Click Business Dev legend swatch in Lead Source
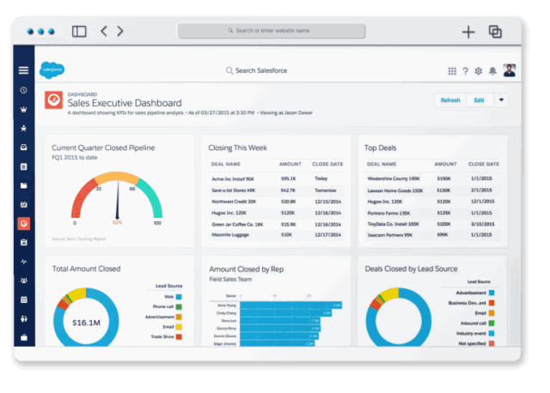Screen dimensions: 550x393 pyautogui.click(x=492, y=303)
